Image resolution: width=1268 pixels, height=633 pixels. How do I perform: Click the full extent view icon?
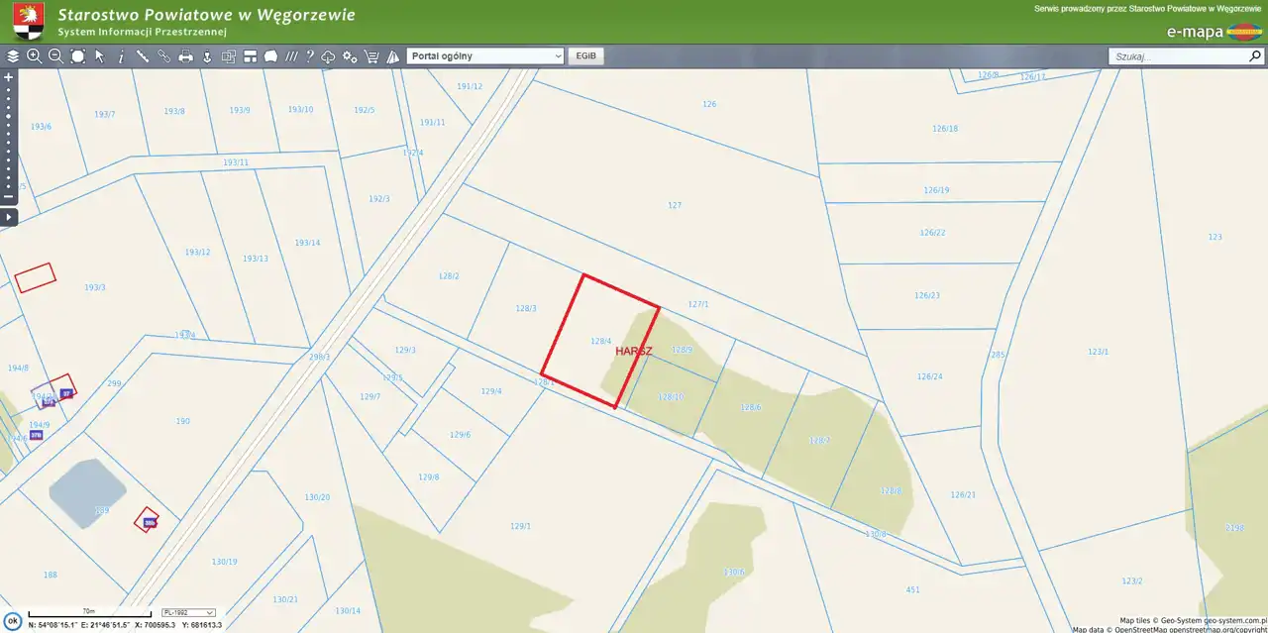pos(78,56)
